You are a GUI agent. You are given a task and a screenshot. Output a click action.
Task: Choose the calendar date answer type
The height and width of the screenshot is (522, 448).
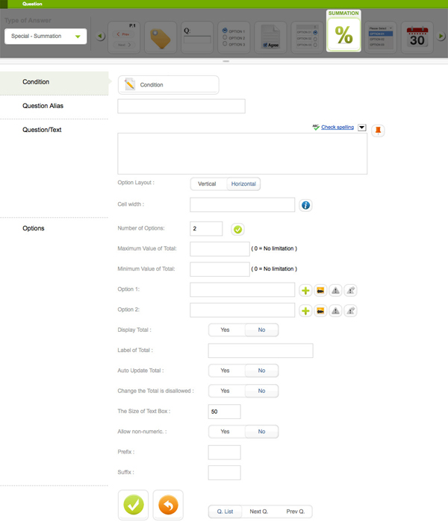click(x=417, y=36)
